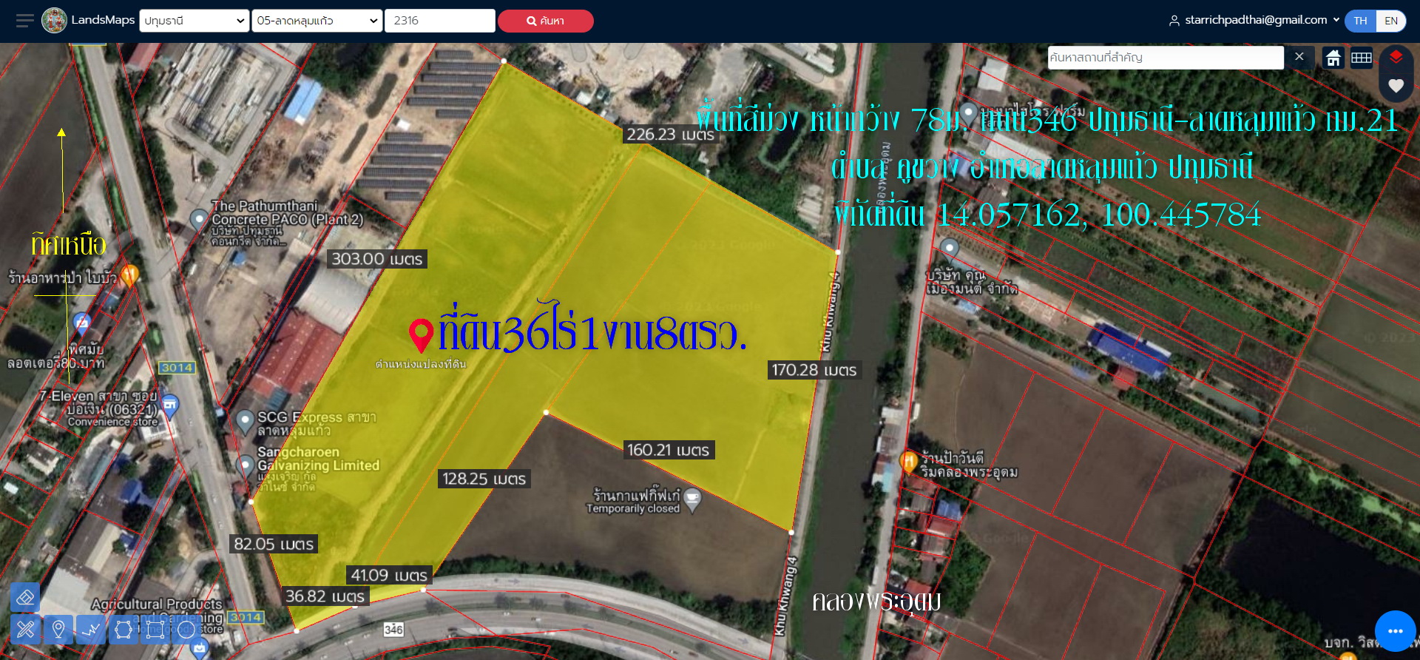
Task: Open the province dropdown showing ปทุมธานี
Action: point(195,21)
